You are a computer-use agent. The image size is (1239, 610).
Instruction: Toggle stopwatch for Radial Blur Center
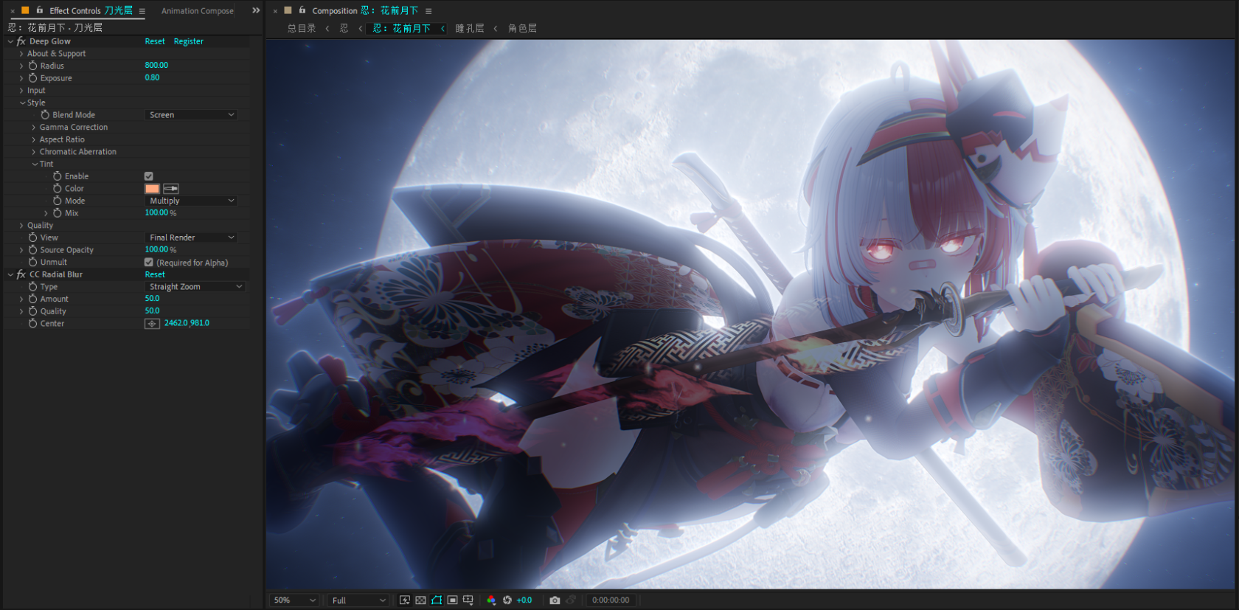point(32,324)
